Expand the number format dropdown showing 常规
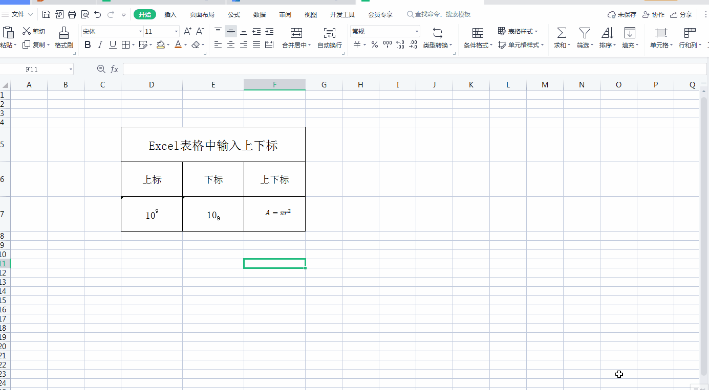The width and height of the screenshot is (709, 390). pyautogui.click(x=416, y=31)
